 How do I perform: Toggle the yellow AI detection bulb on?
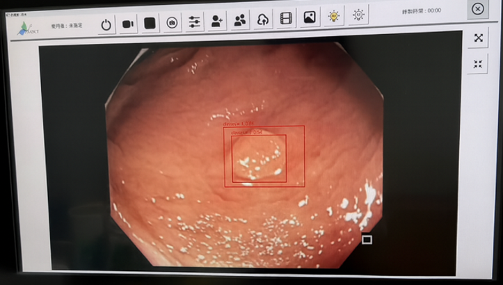point(334,15)
